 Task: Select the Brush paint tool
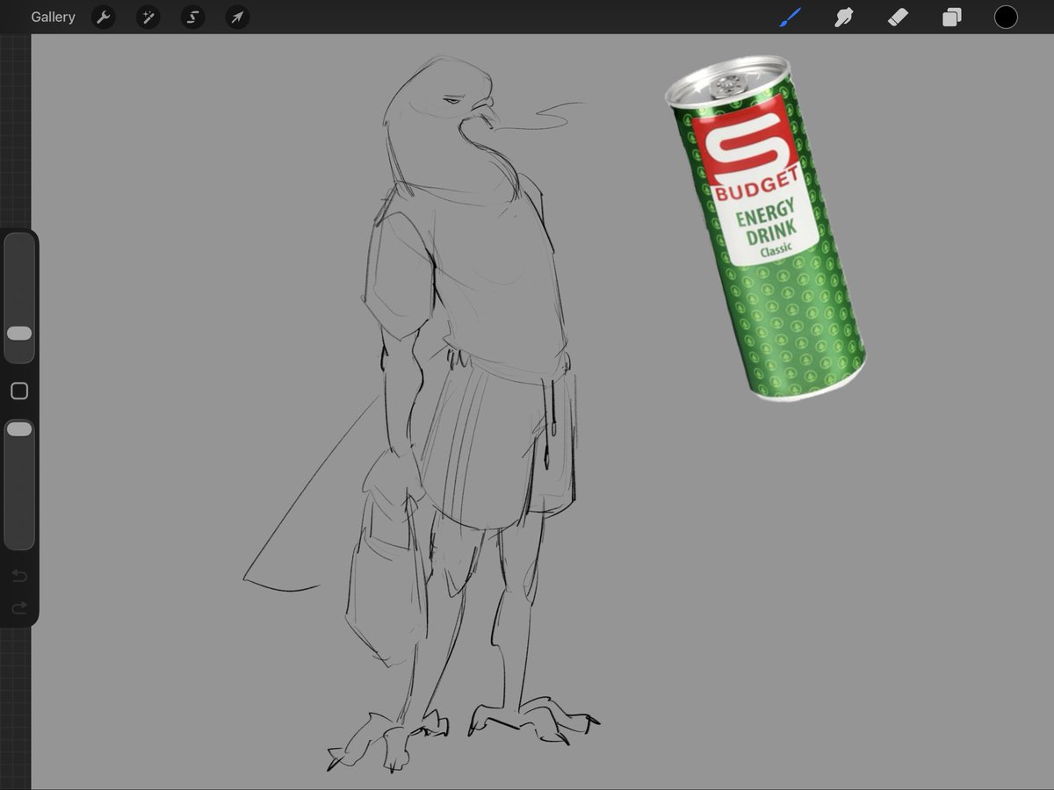[790, 17]
